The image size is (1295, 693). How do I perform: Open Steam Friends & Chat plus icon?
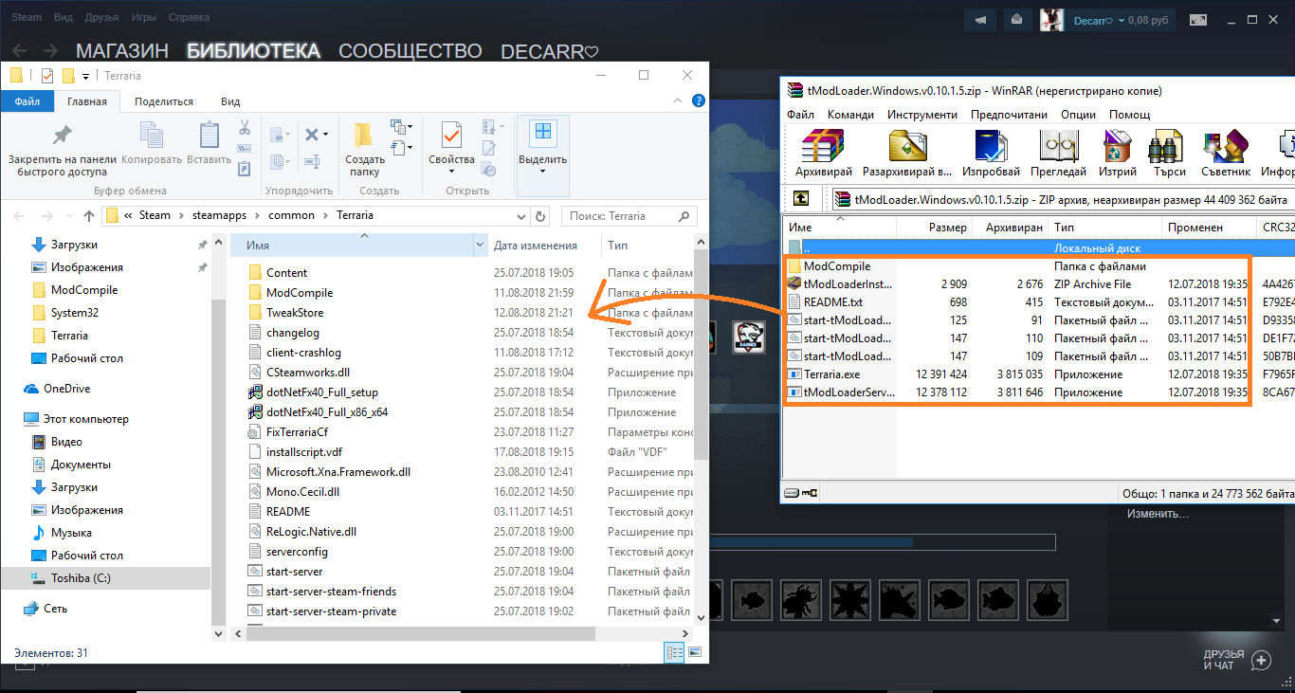1261,660
